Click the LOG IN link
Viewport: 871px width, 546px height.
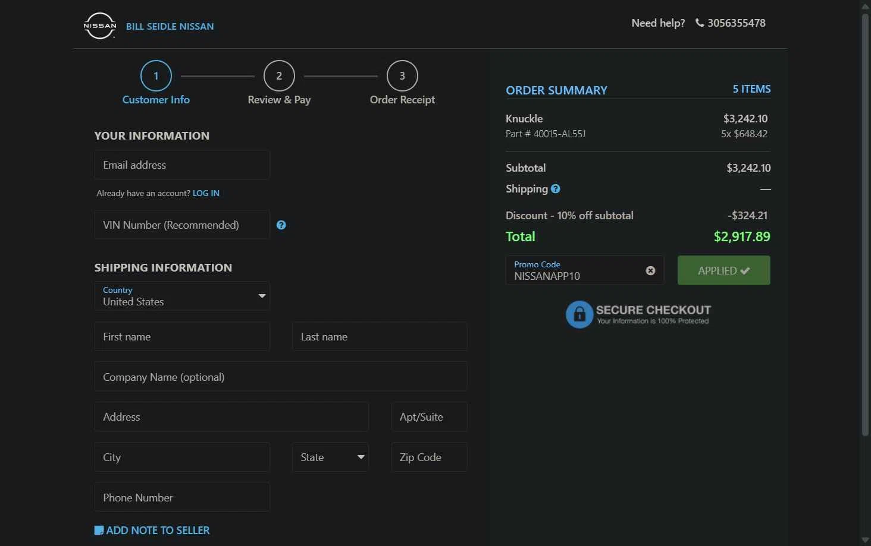click(206, 193)
